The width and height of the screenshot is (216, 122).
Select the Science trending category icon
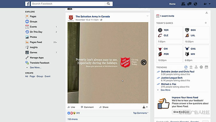(x=196, y=67)
